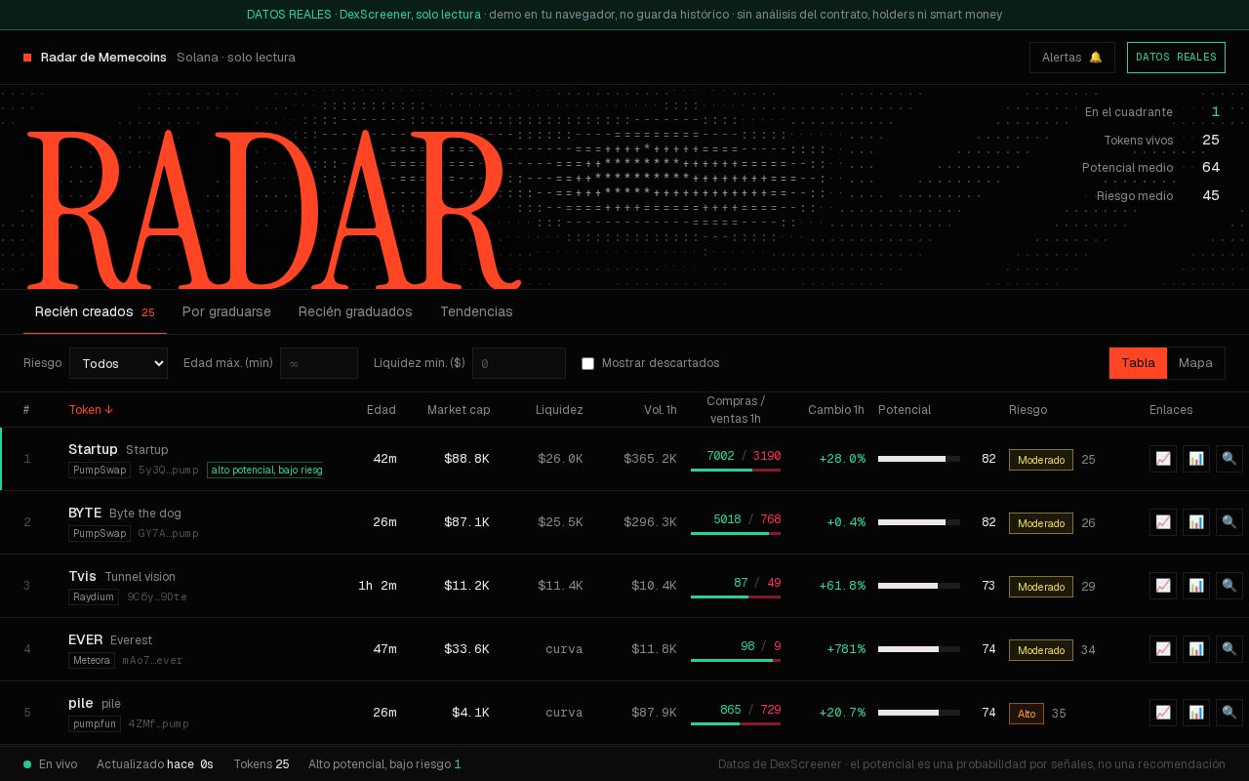Click the Moderado risk badge for EVER

[x=1041, y=650]
